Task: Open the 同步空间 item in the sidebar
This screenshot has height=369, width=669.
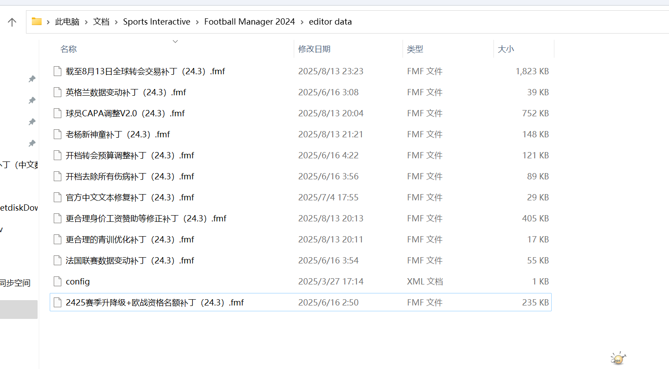Action: pos(15,283)
